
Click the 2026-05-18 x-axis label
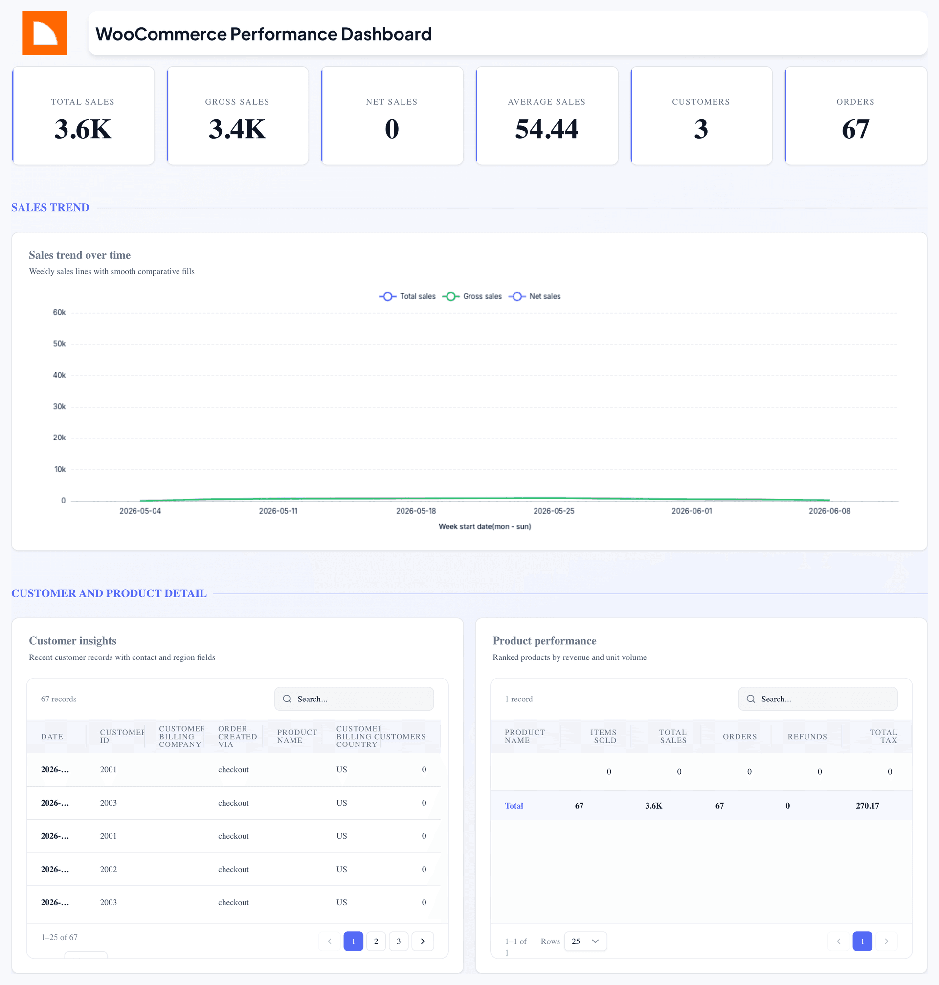click(x=416, y=511)
